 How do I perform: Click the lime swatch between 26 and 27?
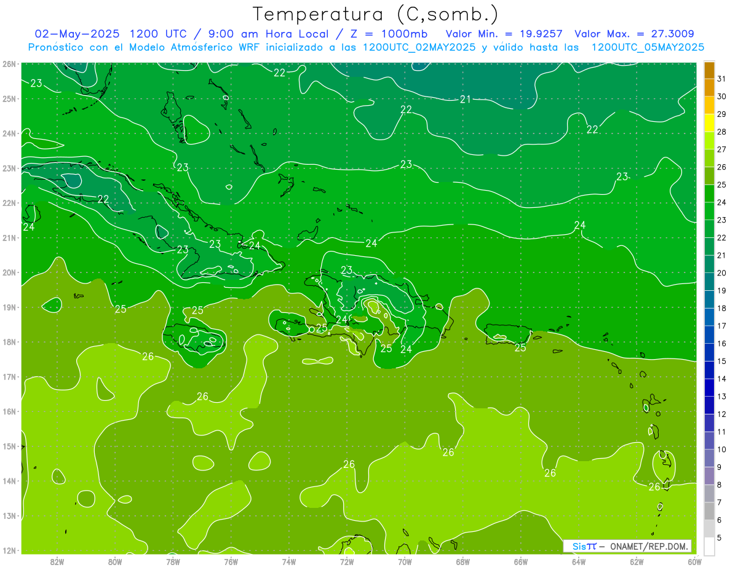tap(709, 158)
